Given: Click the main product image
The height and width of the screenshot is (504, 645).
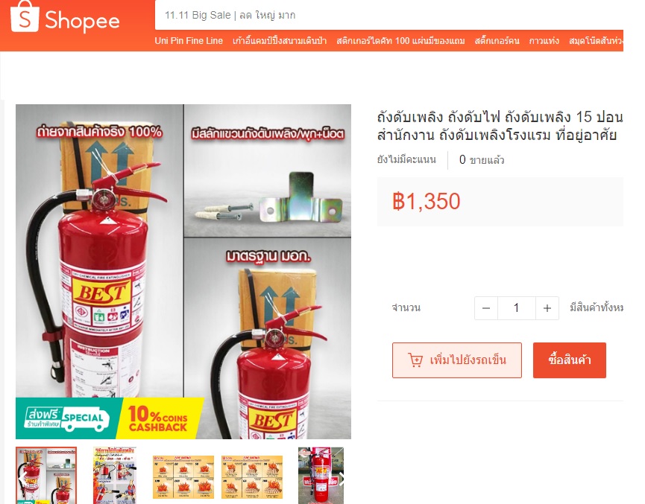Looking at the screenshot, I should point(183,272).
